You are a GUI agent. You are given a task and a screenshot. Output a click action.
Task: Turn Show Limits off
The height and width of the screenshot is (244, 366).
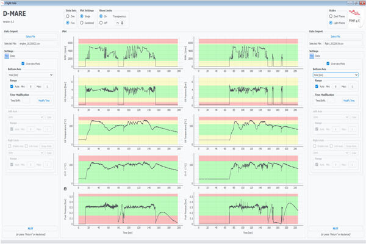coord(101,23)
